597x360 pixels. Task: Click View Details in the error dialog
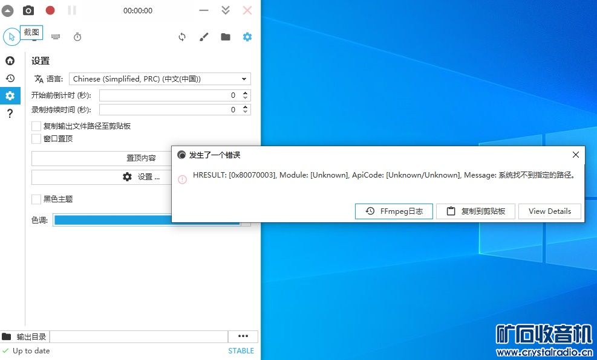pos(550,211)
